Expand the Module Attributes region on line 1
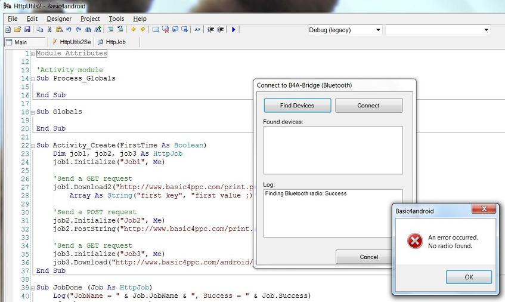505x302 pixels. point(33,54)
